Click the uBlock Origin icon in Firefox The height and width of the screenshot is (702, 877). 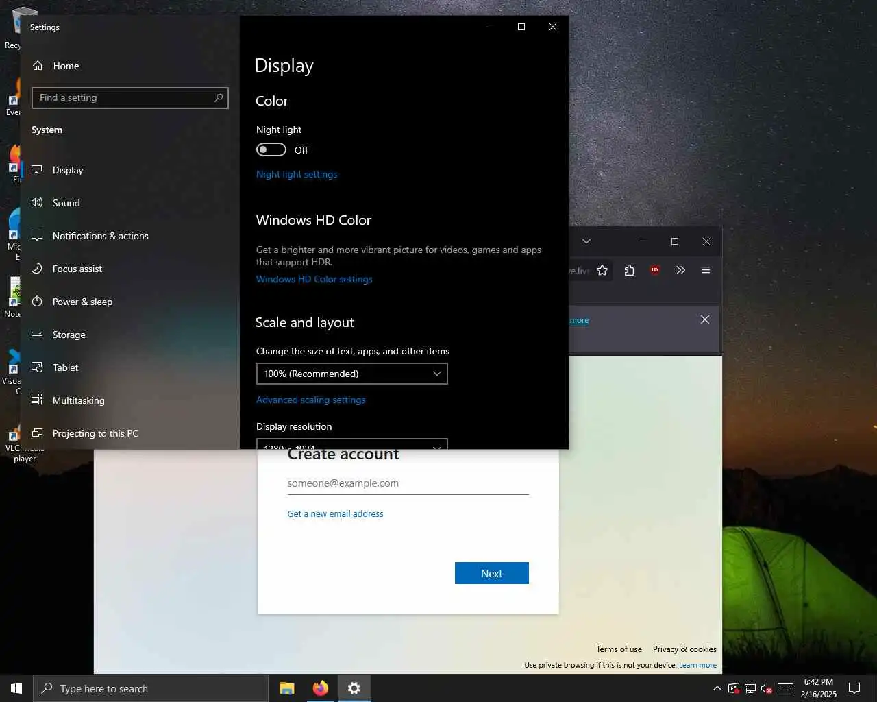pyautogui.click(x=655, y=270)
